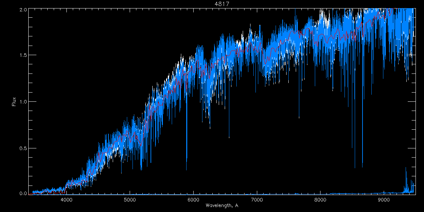Click the 0.0 y-axis tick label

23,194
